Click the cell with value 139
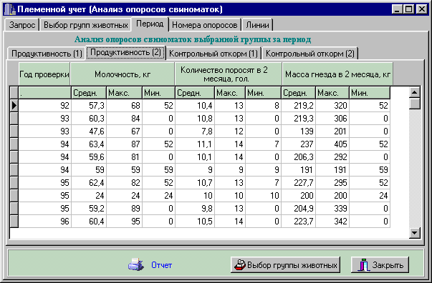 [x=298, y=131]
